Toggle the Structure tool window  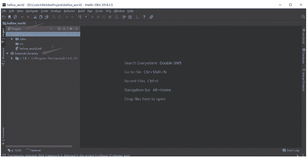point(3,56)
